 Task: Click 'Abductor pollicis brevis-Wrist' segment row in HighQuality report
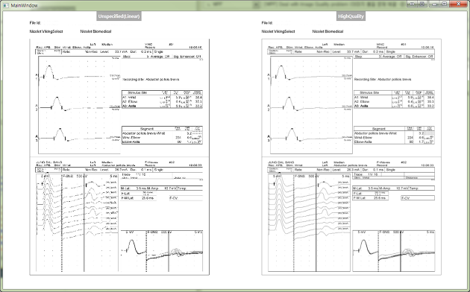[394, 133]
